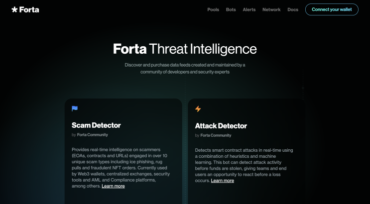Click the Forta star logo
Viewport: 370px width, 204px height.
click(x=25, y=9)
